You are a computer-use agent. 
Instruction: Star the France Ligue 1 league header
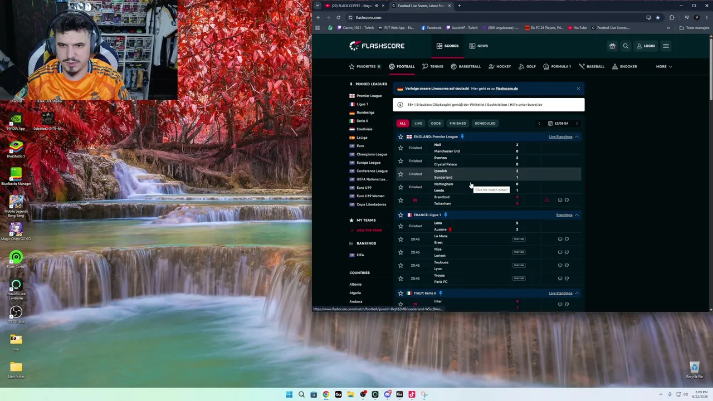coord(401,215)
